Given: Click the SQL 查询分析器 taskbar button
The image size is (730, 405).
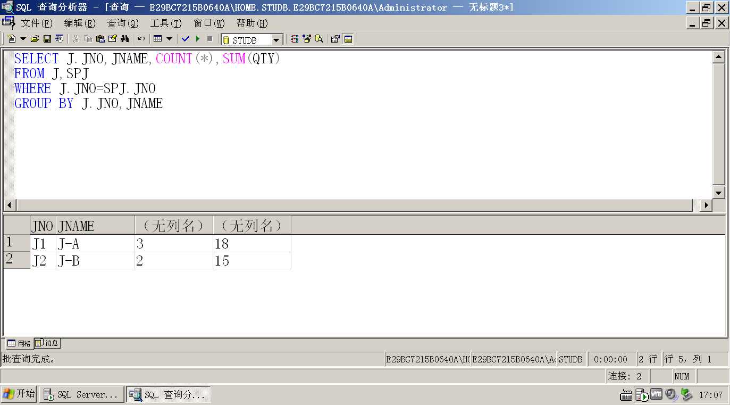Looking at the screenshot, I should click(169, 394).
